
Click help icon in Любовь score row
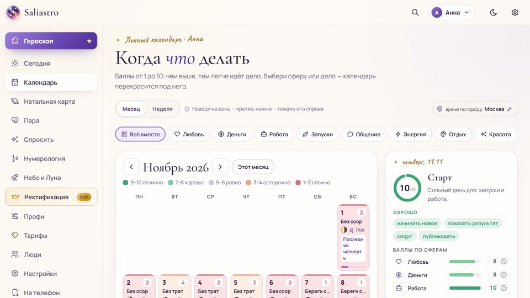(x=504, y=262)
